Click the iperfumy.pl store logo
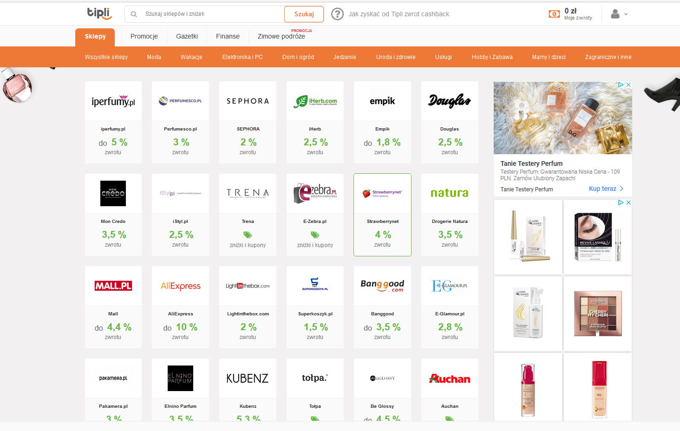Screen dimensions: 680x431 pyautogui.click(x=113, y=101)
